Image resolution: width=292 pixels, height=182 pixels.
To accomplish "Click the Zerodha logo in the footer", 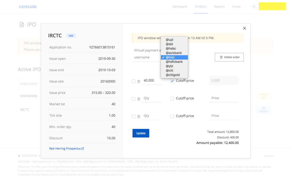I will pos(28,156).
